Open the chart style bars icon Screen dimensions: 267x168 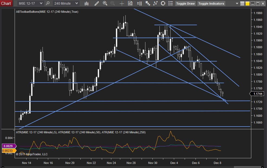(x=86, y=4)
